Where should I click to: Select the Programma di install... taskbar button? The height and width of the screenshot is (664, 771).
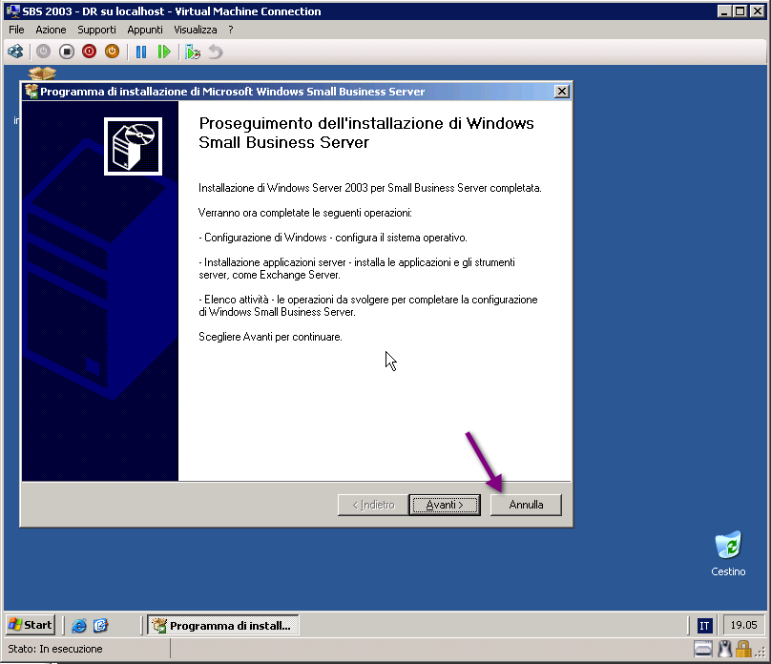(x=222, y=625)
